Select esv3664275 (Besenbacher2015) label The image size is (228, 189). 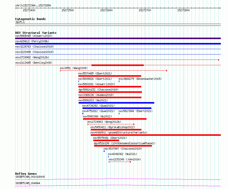(140, 79)
